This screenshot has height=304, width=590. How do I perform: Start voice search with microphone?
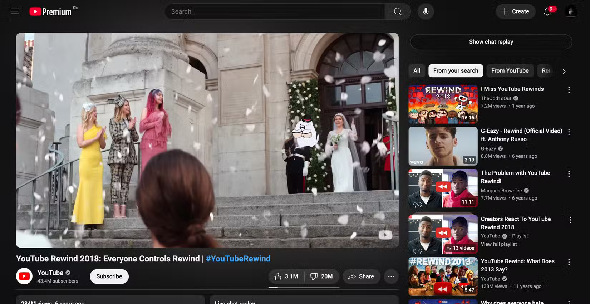[426, 11]
